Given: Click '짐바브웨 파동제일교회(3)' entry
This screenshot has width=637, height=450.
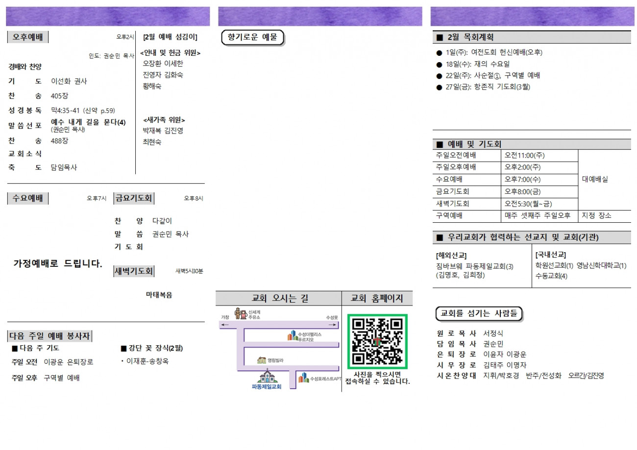Looking at the screenshot, I should tap(474, 266).
